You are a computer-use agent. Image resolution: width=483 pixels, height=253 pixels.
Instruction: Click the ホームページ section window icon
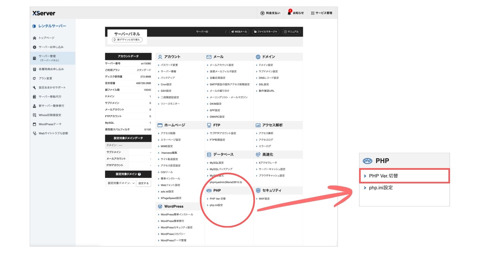pyautogui.click(x=160, y=125)
